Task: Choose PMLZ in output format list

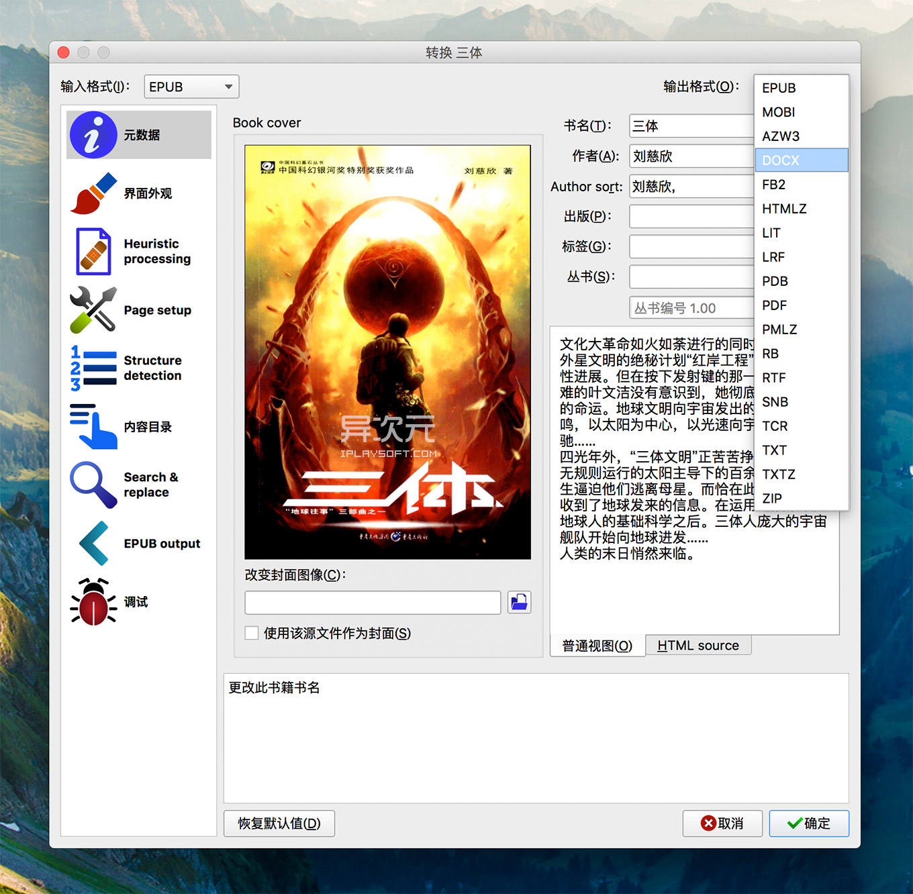Action: coord(802,330)
